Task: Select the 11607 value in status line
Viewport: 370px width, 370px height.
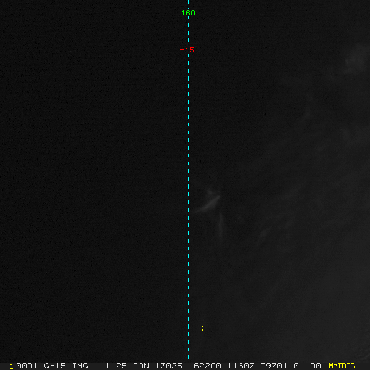Action: tap(240, 366)
